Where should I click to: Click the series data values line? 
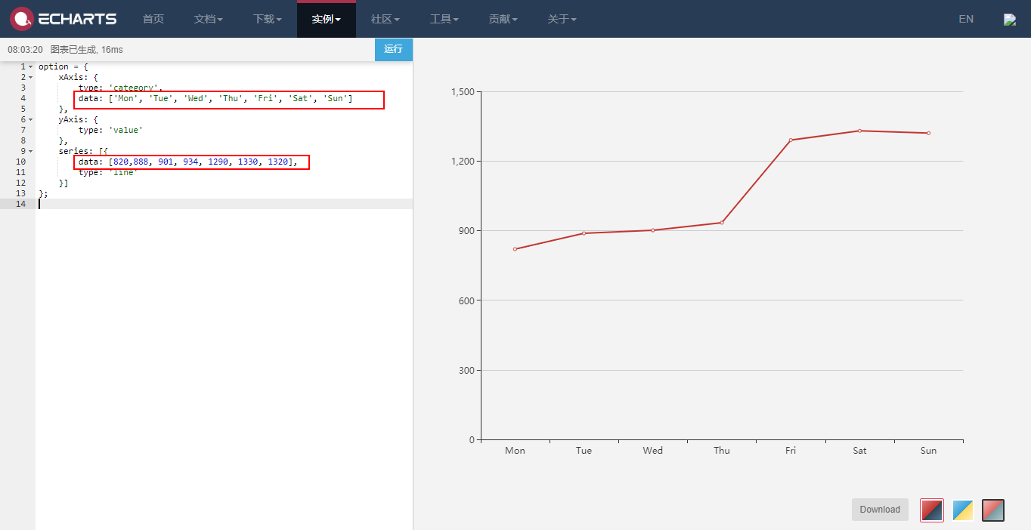click(188, 162)
